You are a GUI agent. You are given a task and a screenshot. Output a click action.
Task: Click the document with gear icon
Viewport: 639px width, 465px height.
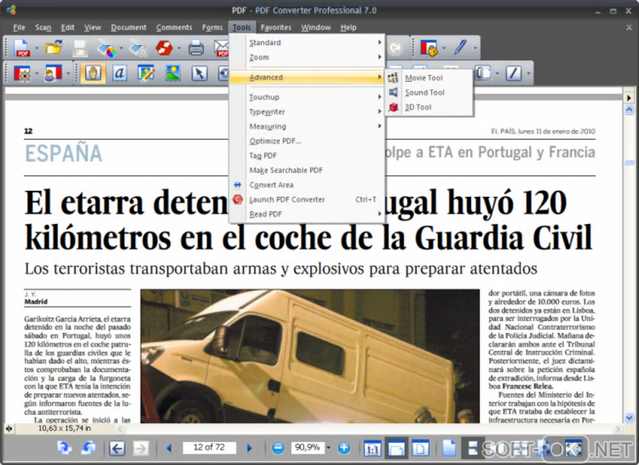click(x=23, y=74)
